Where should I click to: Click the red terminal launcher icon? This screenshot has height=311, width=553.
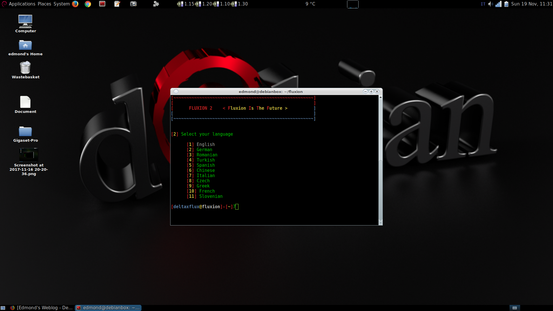coord(102,4)
